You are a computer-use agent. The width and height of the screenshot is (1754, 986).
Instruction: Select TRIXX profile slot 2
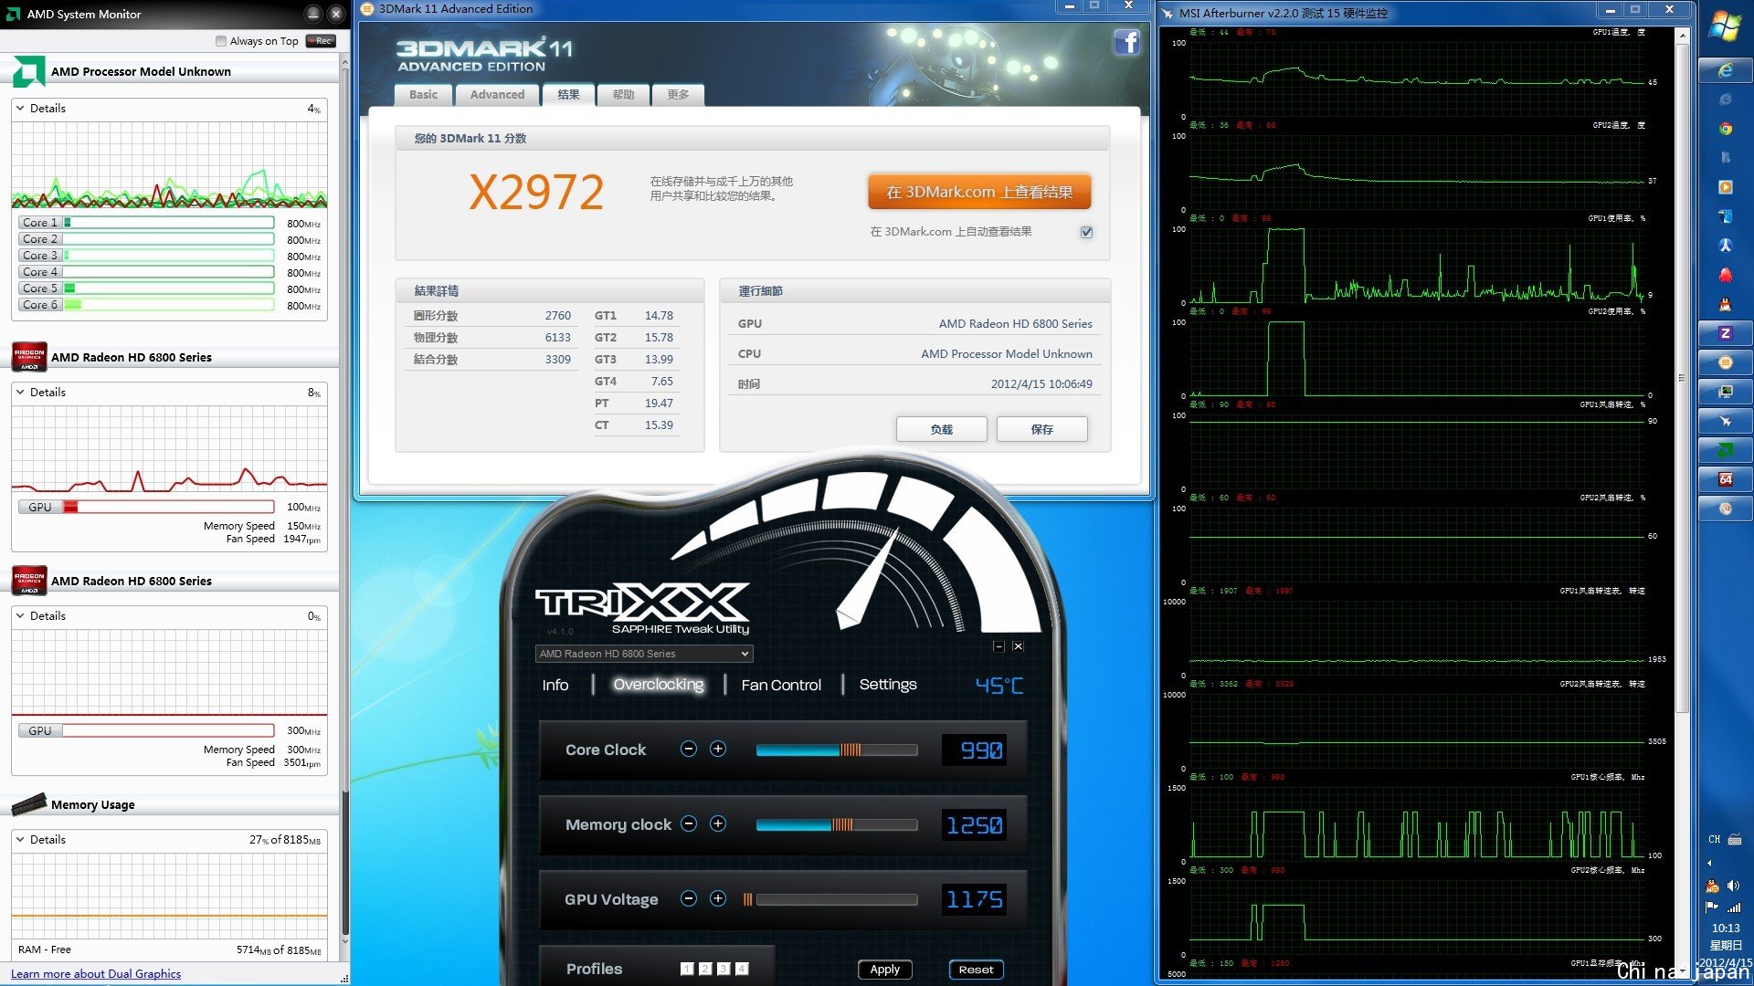tap(705, 970)
